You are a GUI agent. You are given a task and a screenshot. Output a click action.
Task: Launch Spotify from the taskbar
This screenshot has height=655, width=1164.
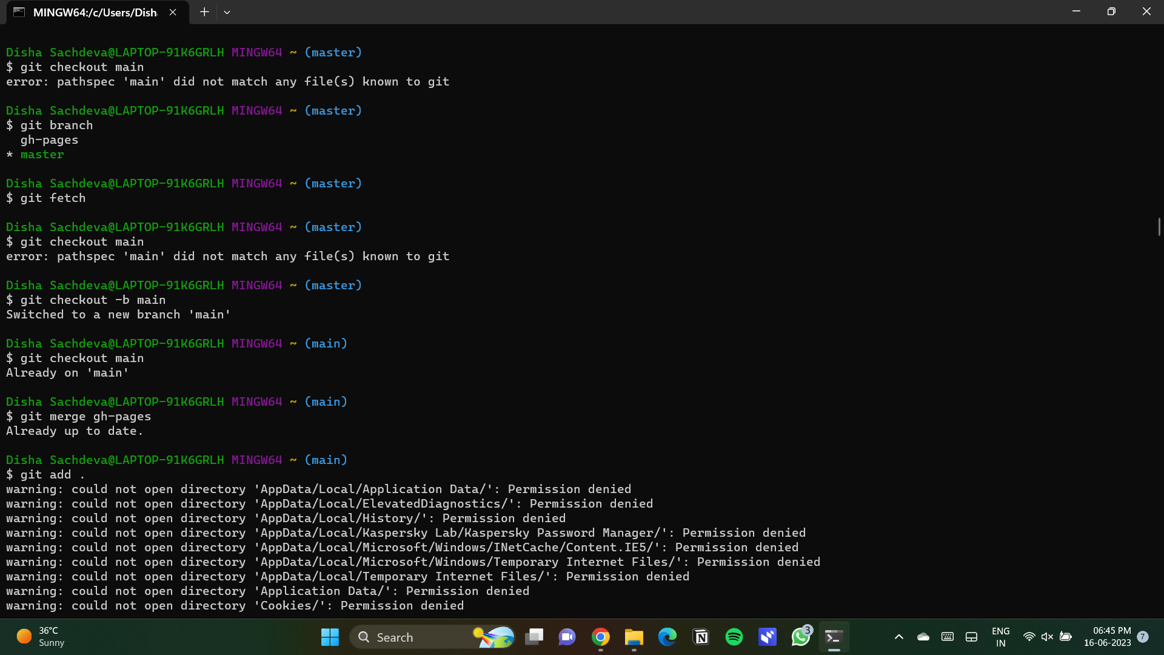click(x=734, y=637)
